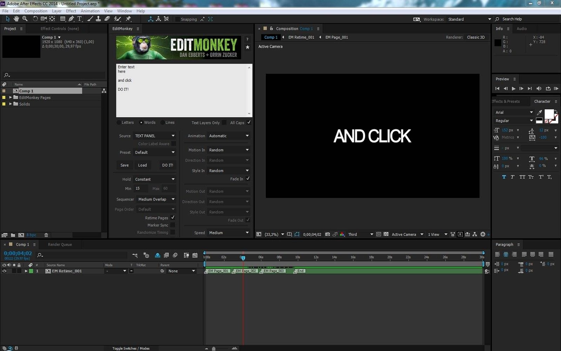Click the Character fill color swatch
Viewport: 561px width, 351px height.
[x=549, y=114]
